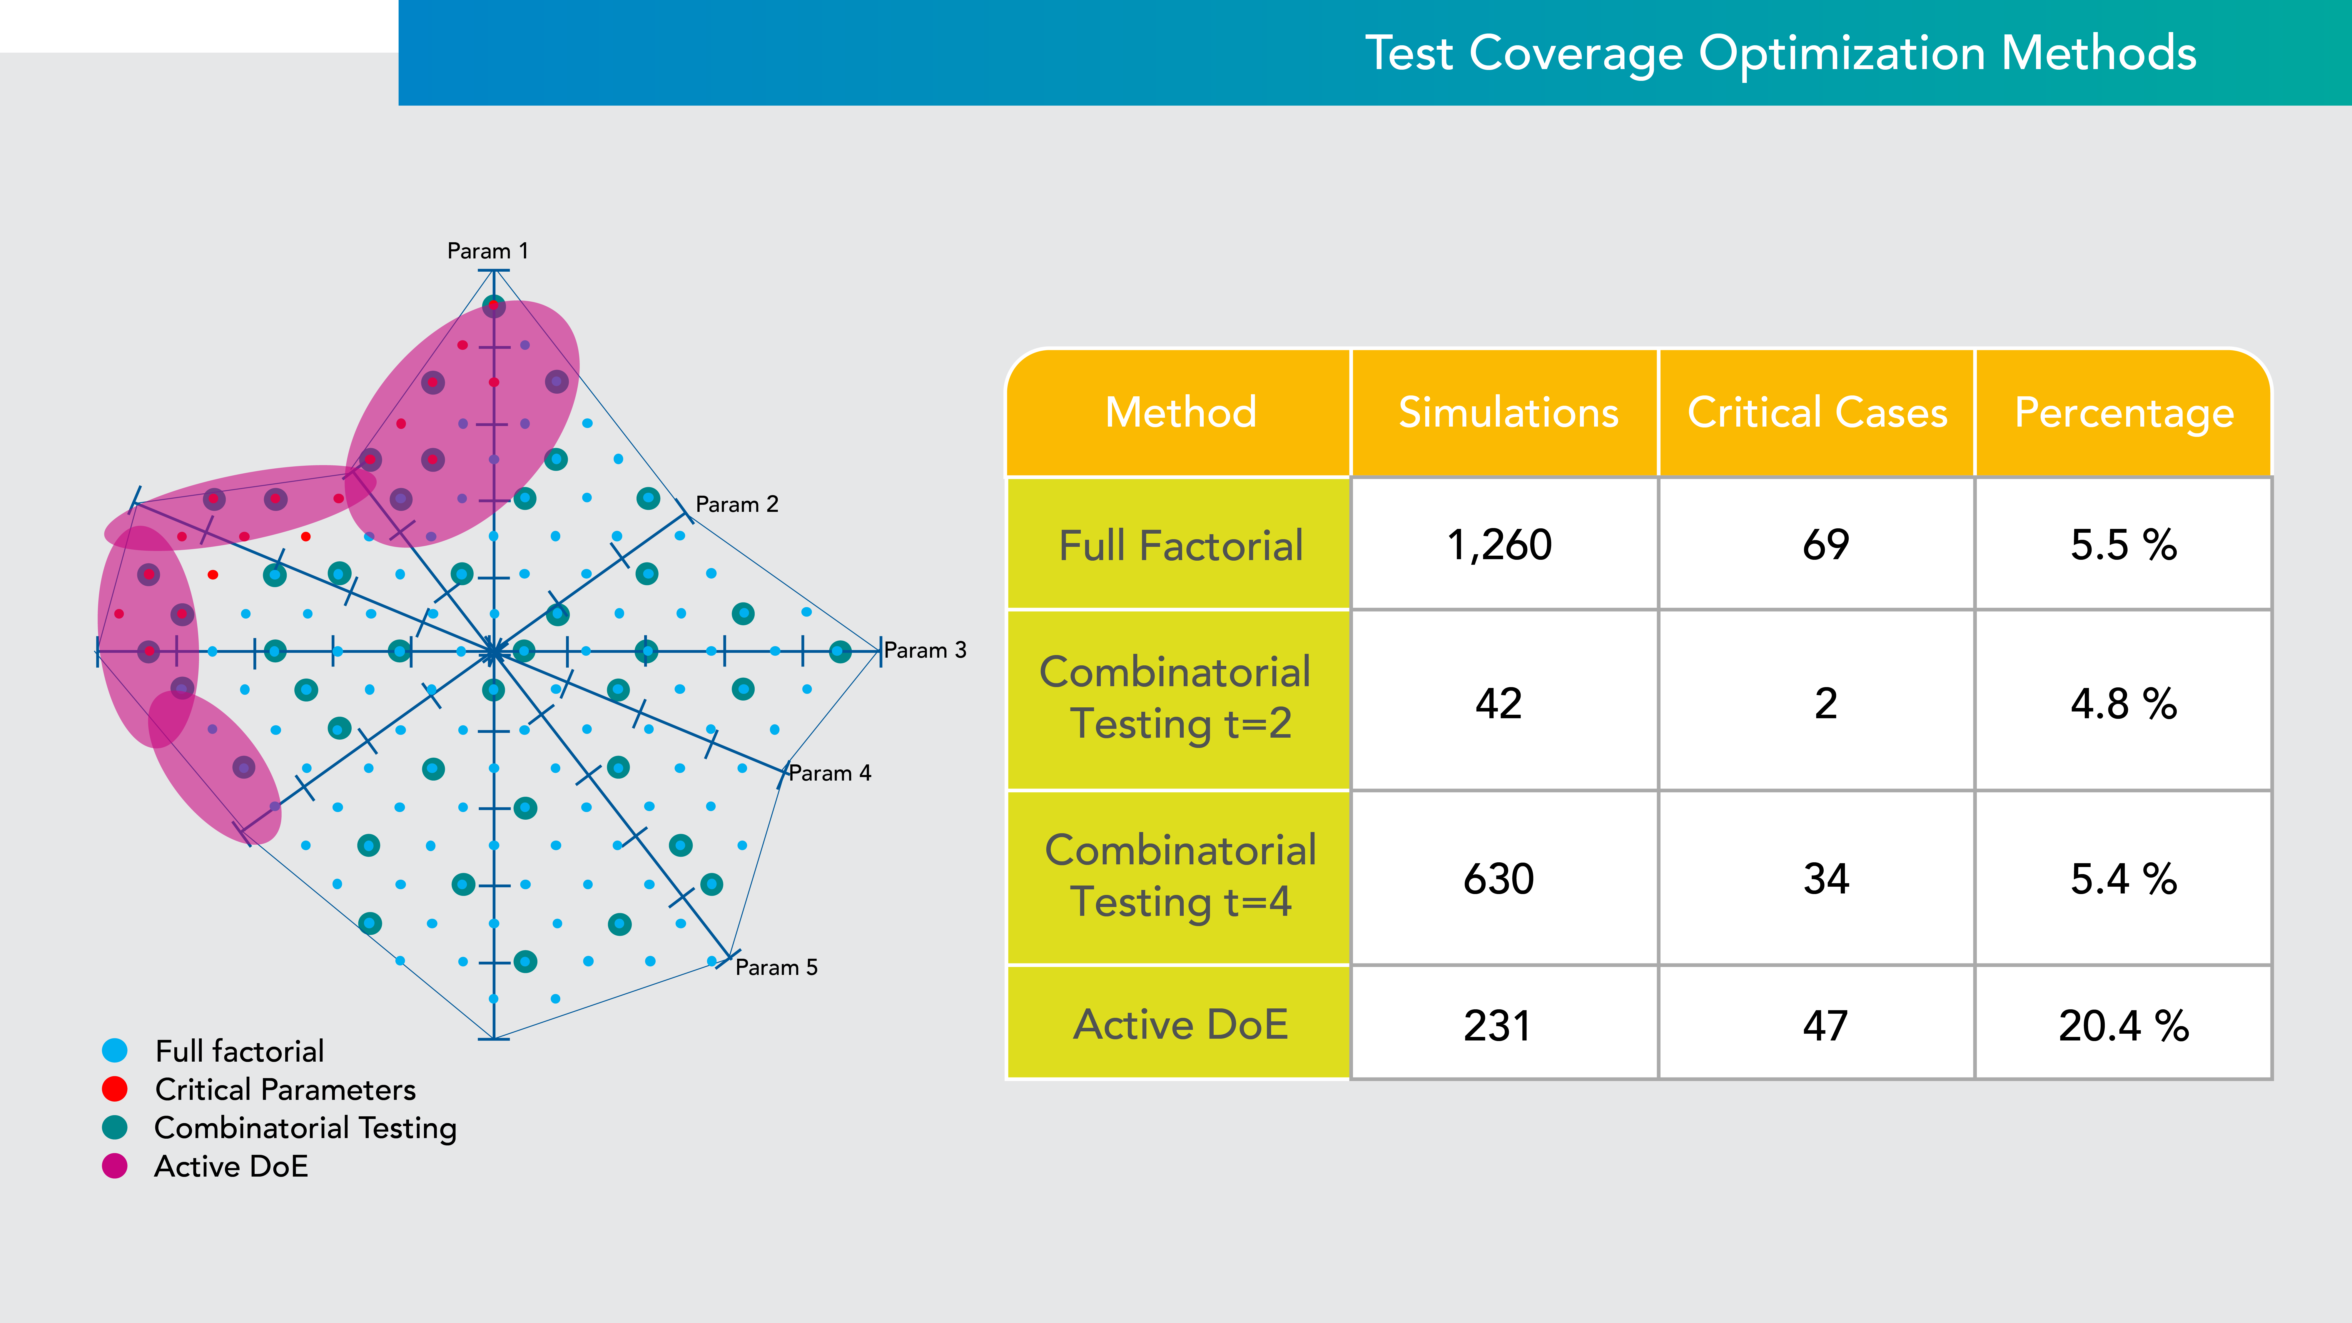The width and height of the screenshot is (2352, 1323).
Task: Click the Simulations column header
Action: pyautogui.click(x=1507, y=413)
